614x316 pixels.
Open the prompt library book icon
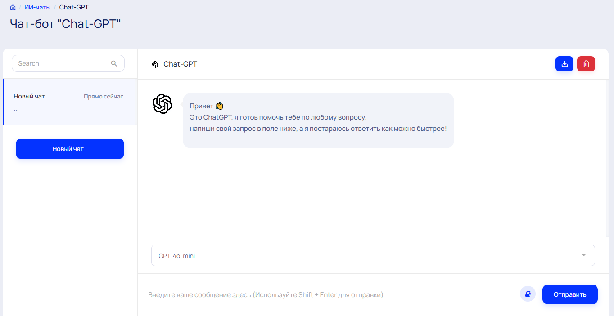pyautogui.click(x=528, y=294)
